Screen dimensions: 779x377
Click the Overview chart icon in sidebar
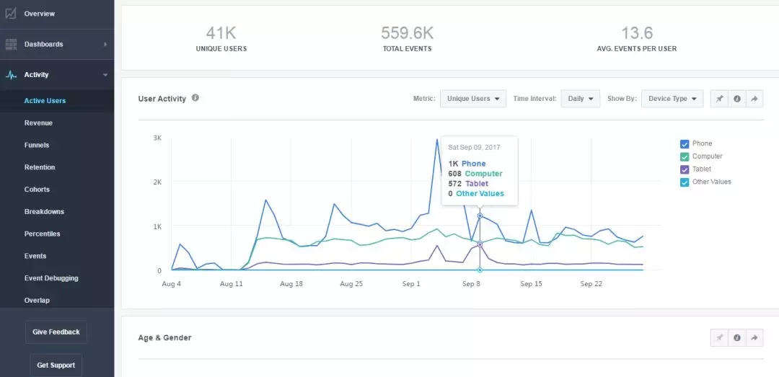(x=11, y=13)
